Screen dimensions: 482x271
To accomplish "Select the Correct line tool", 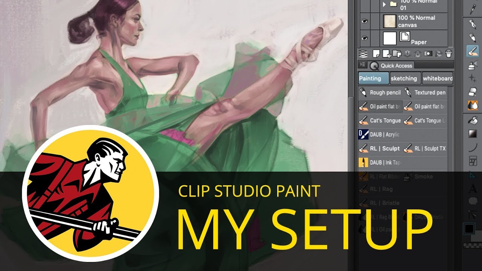I will point(473,215).
